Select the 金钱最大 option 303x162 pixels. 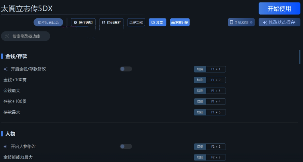(12, 91)
